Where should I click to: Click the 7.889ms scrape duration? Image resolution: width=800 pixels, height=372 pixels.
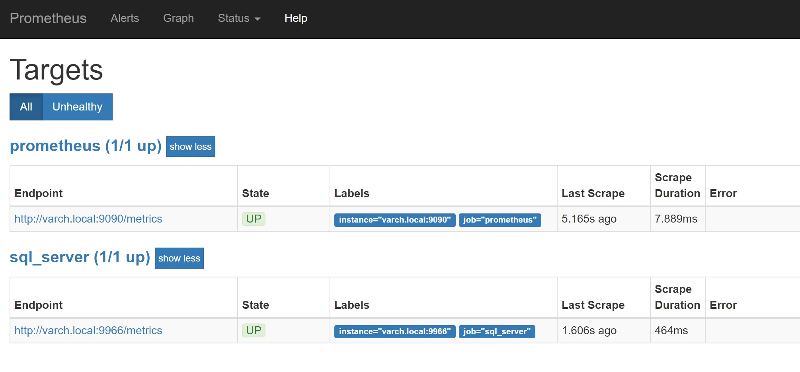pyautogui.click(x=676, y=219)
